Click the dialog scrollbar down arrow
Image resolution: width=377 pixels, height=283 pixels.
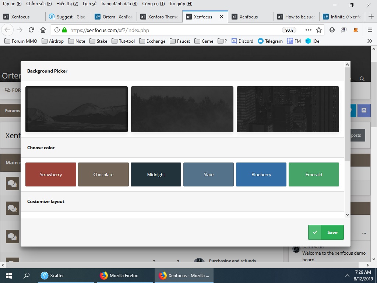click(347, 215)
